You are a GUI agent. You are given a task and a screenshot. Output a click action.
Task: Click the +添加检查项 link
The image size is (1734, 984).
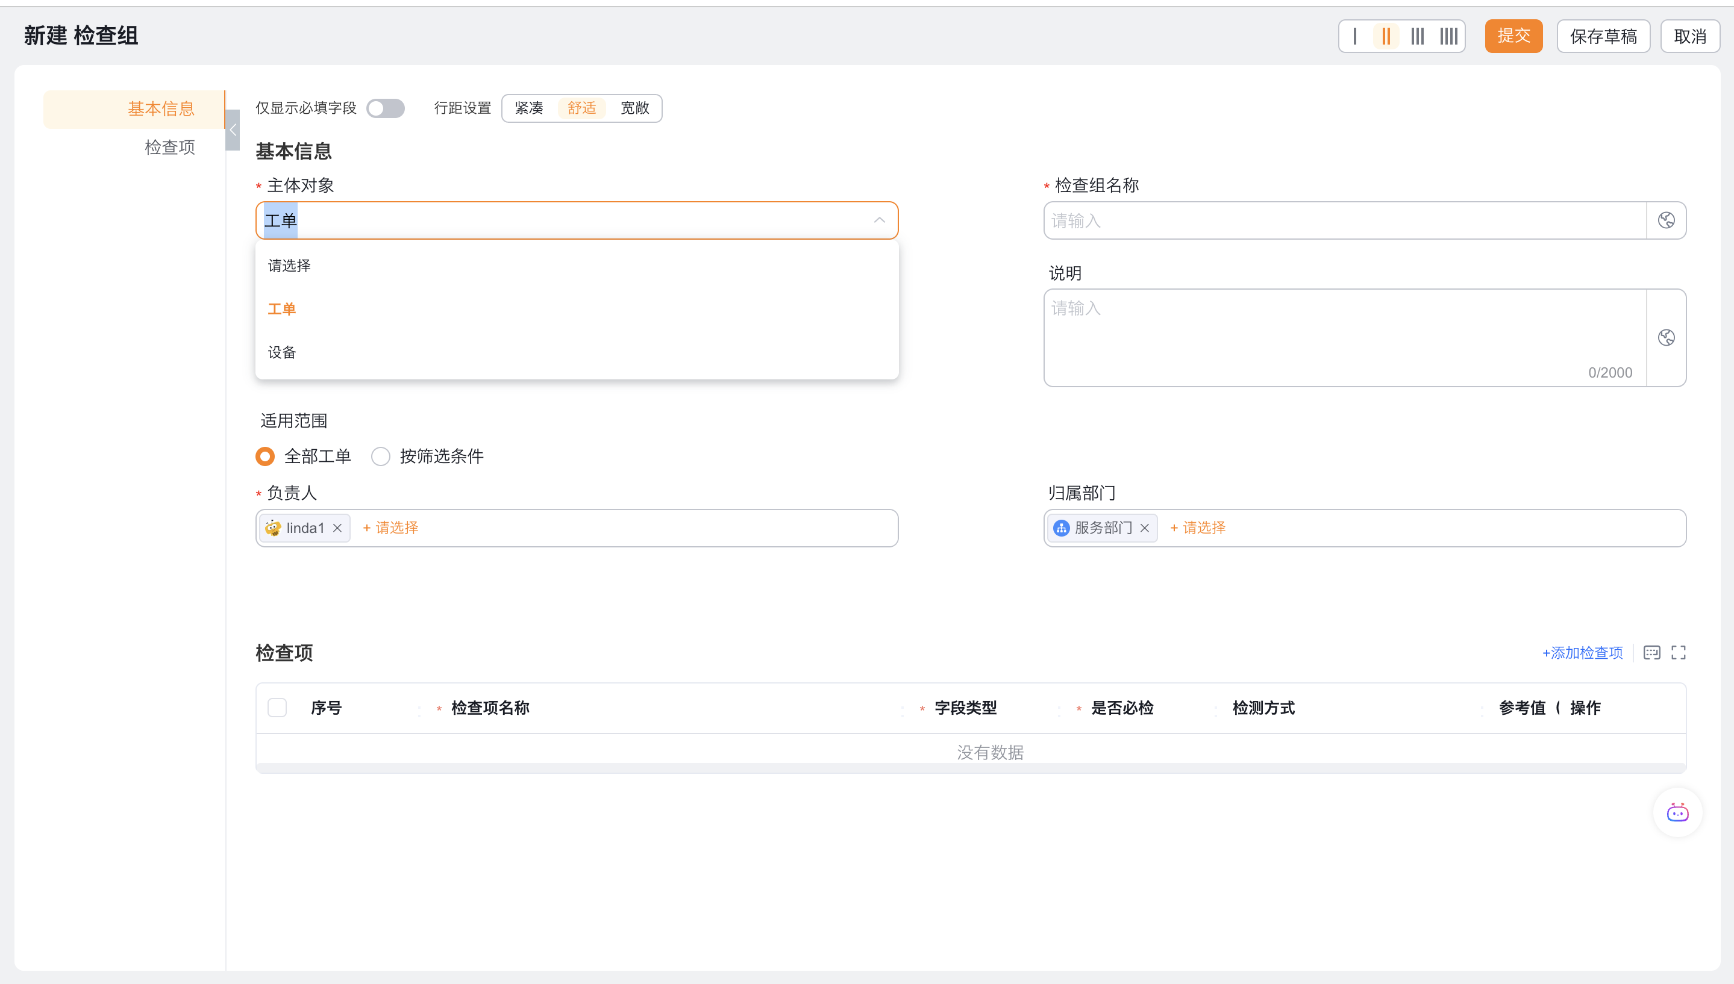coord(1582,652)
